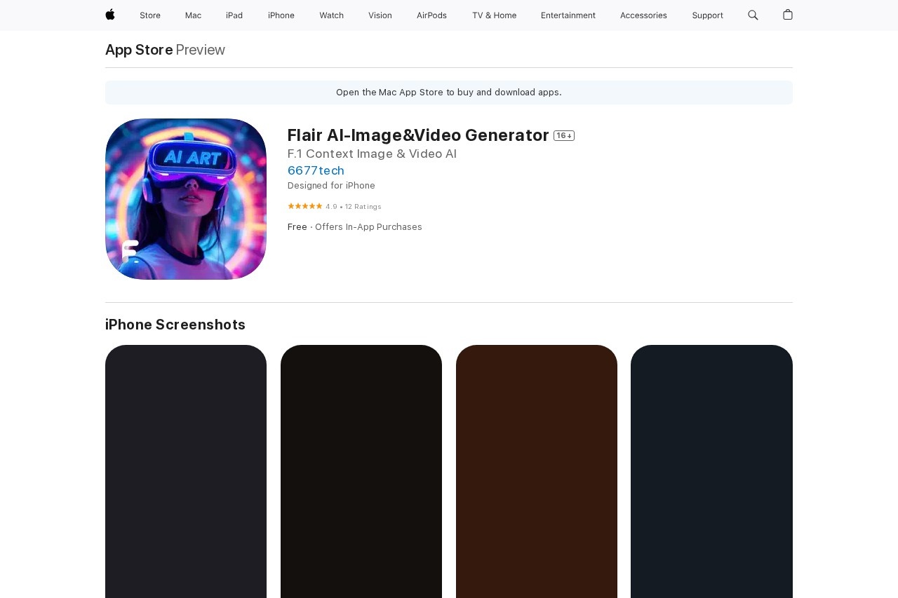The height and width of the screenshot is (598, 898).
Task: Click the five-star rating stars
Action: 304,206
